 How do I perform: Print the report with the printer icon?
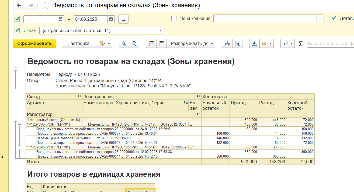point(227,44)
